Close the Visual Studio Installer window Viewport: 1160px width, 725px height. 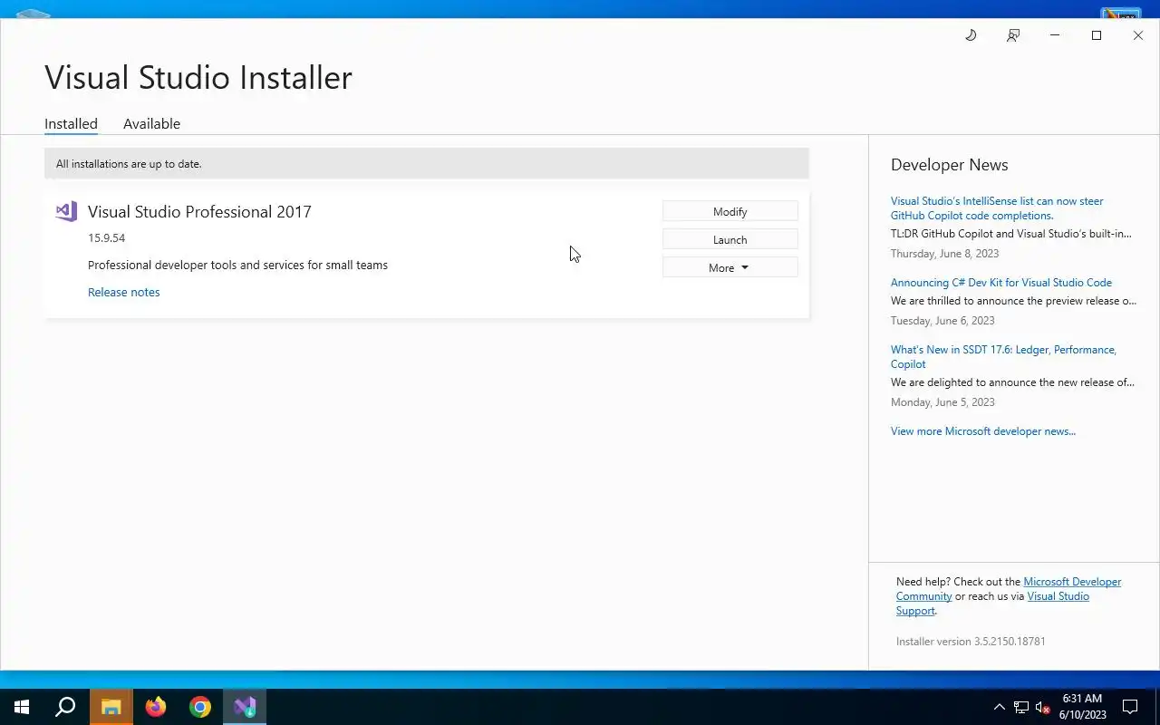pos(1138,35)
